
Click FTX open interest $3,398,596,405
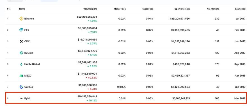tap(180, 30)
